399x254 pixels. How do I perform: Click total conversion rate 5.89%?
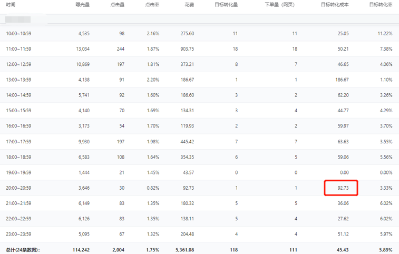(x=386, y=250)
